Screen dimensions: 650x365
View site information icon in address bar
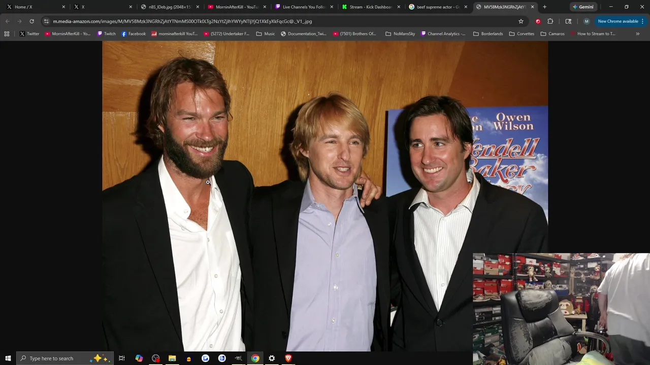pyautogui.click(x=46, y=21)
